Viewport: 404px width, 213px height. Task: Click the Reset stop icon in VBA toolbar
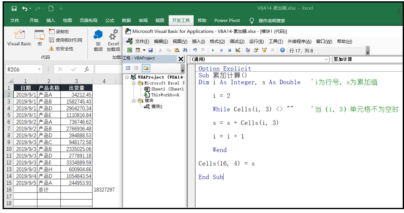click(229, 50)
